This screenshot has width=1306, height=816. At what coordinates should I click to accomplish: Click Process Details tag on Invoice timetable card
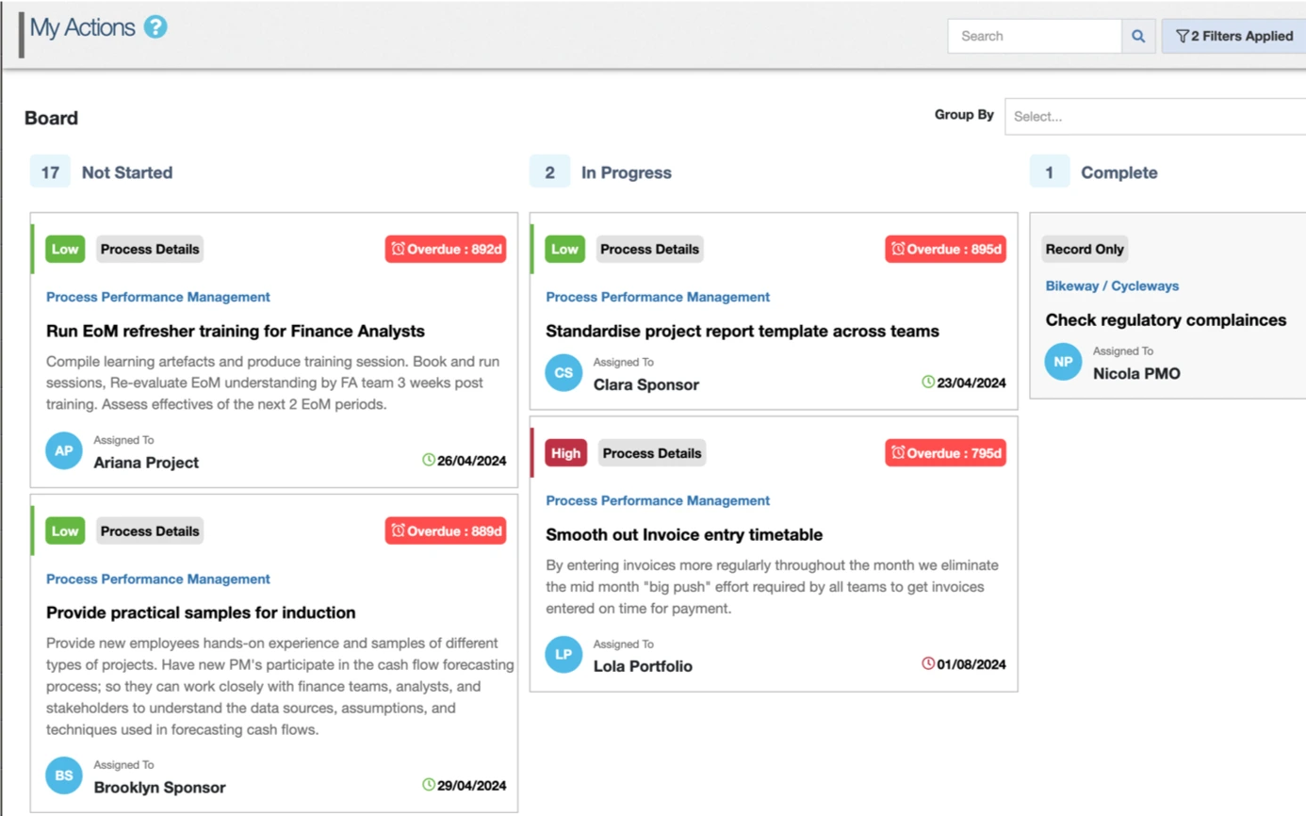[x=652, y=452]
